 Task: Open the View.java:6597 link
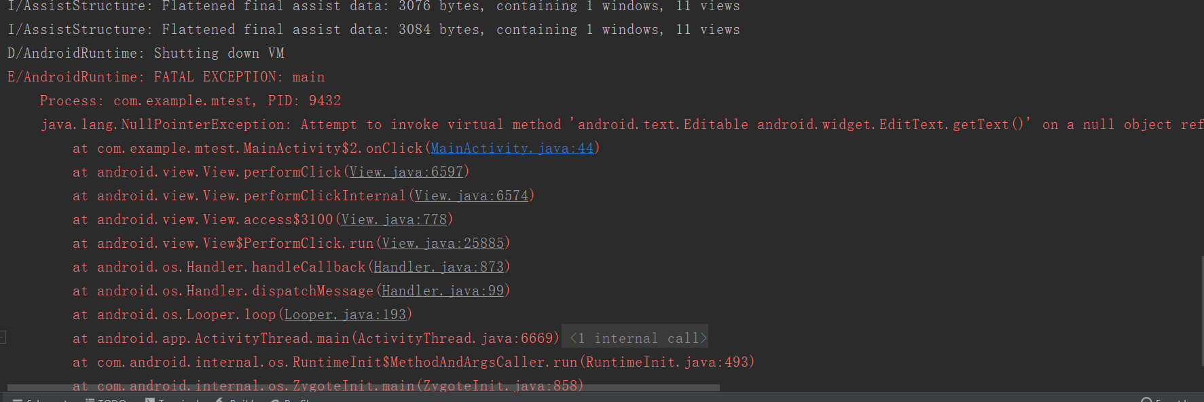click(x=406, y=172)
